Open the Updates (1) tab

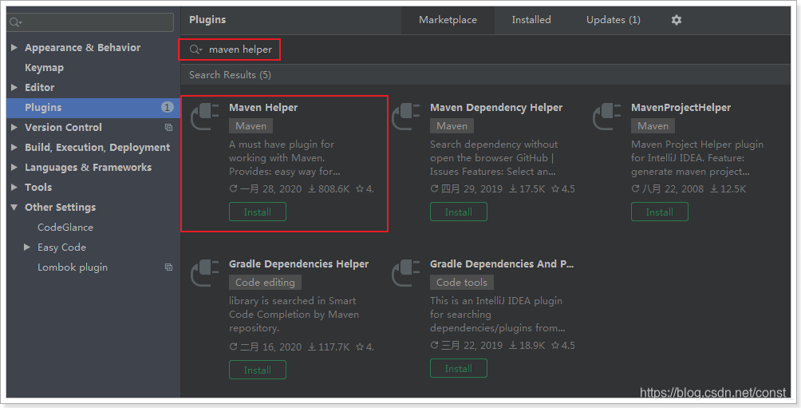click(x=613, y=20)
